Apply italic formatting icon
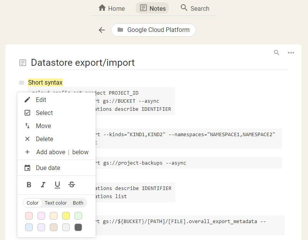The height and width of the screenshot is (240, 308). (x=43, y=185)
